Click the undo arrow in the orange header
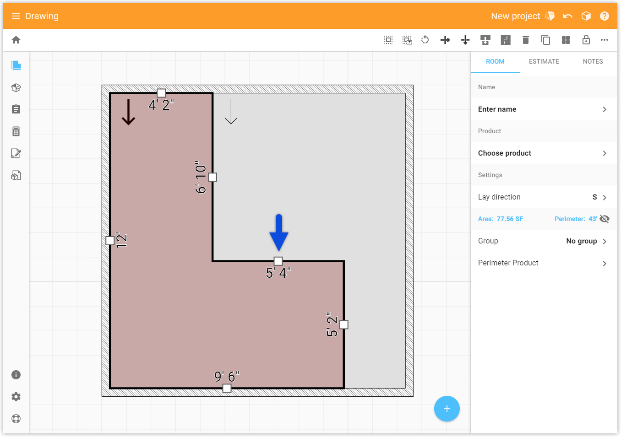 tap(568, 16)
